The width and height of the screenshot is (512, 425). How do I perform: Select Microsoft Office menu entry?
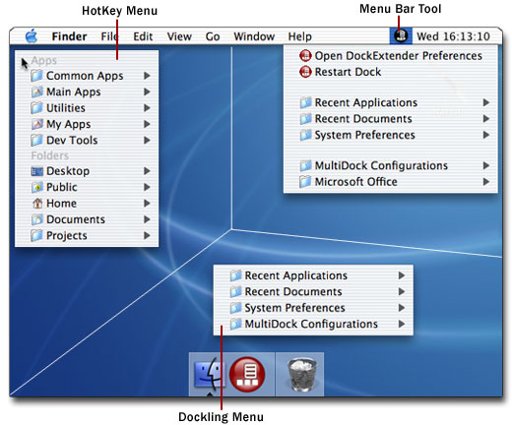(391, 182)
